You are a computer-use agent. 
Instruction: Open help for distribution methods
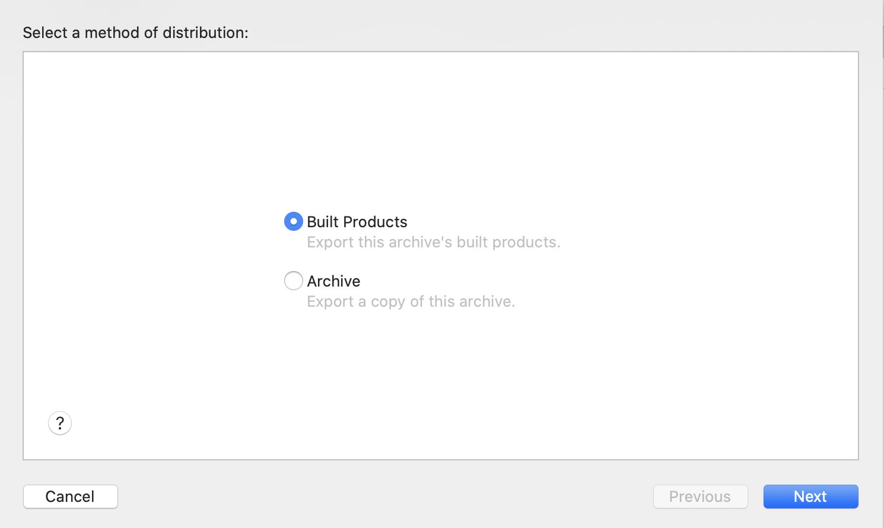pyautogui.click(x=60, y=423)
